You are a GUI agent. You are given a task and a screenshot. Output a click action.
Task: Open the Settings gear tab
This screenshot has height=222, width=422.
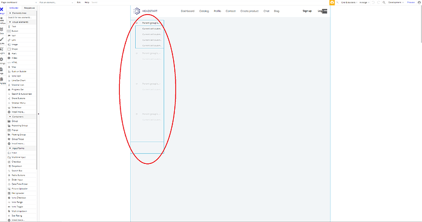click(x=2, y=61)
